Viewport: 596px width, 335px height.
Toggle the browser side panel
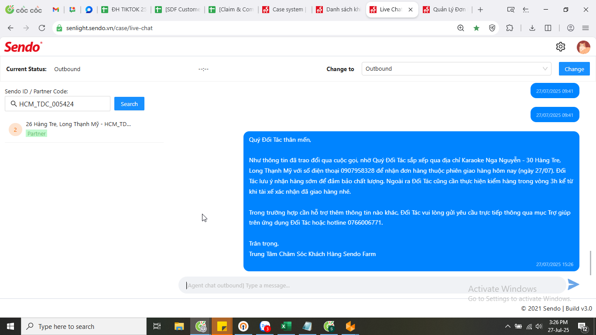point(548,28)
